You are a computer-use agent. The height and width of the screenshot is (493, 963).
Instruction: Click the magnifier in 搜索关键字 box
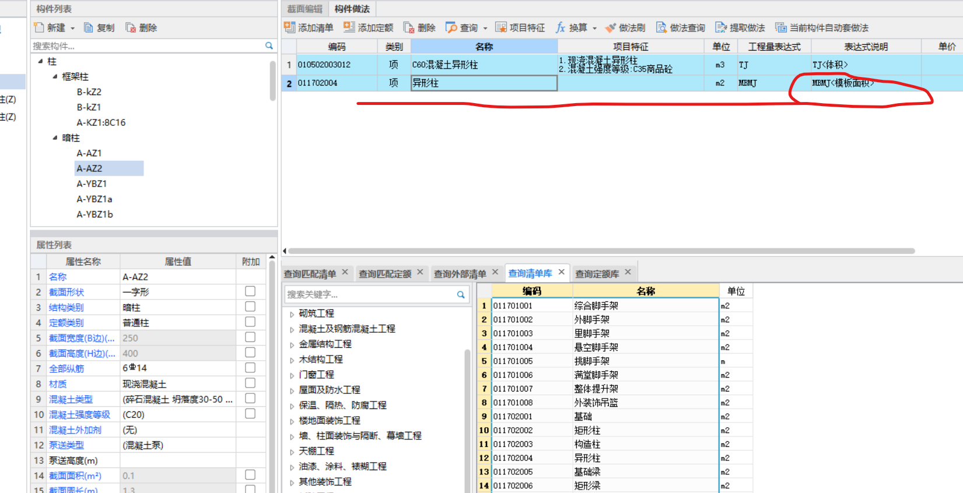tap(461, 294)
